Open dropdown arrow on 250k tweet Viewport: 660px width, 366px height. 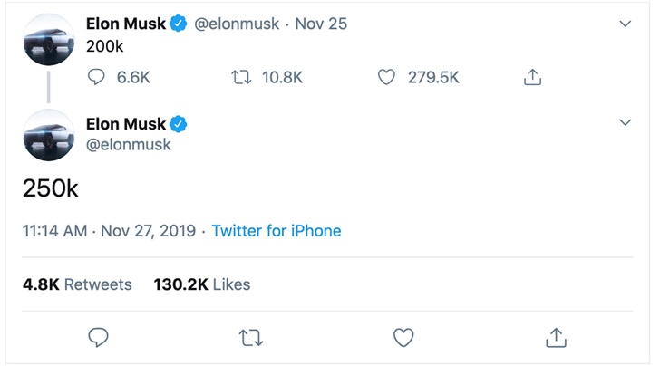(x=625, y=122)
